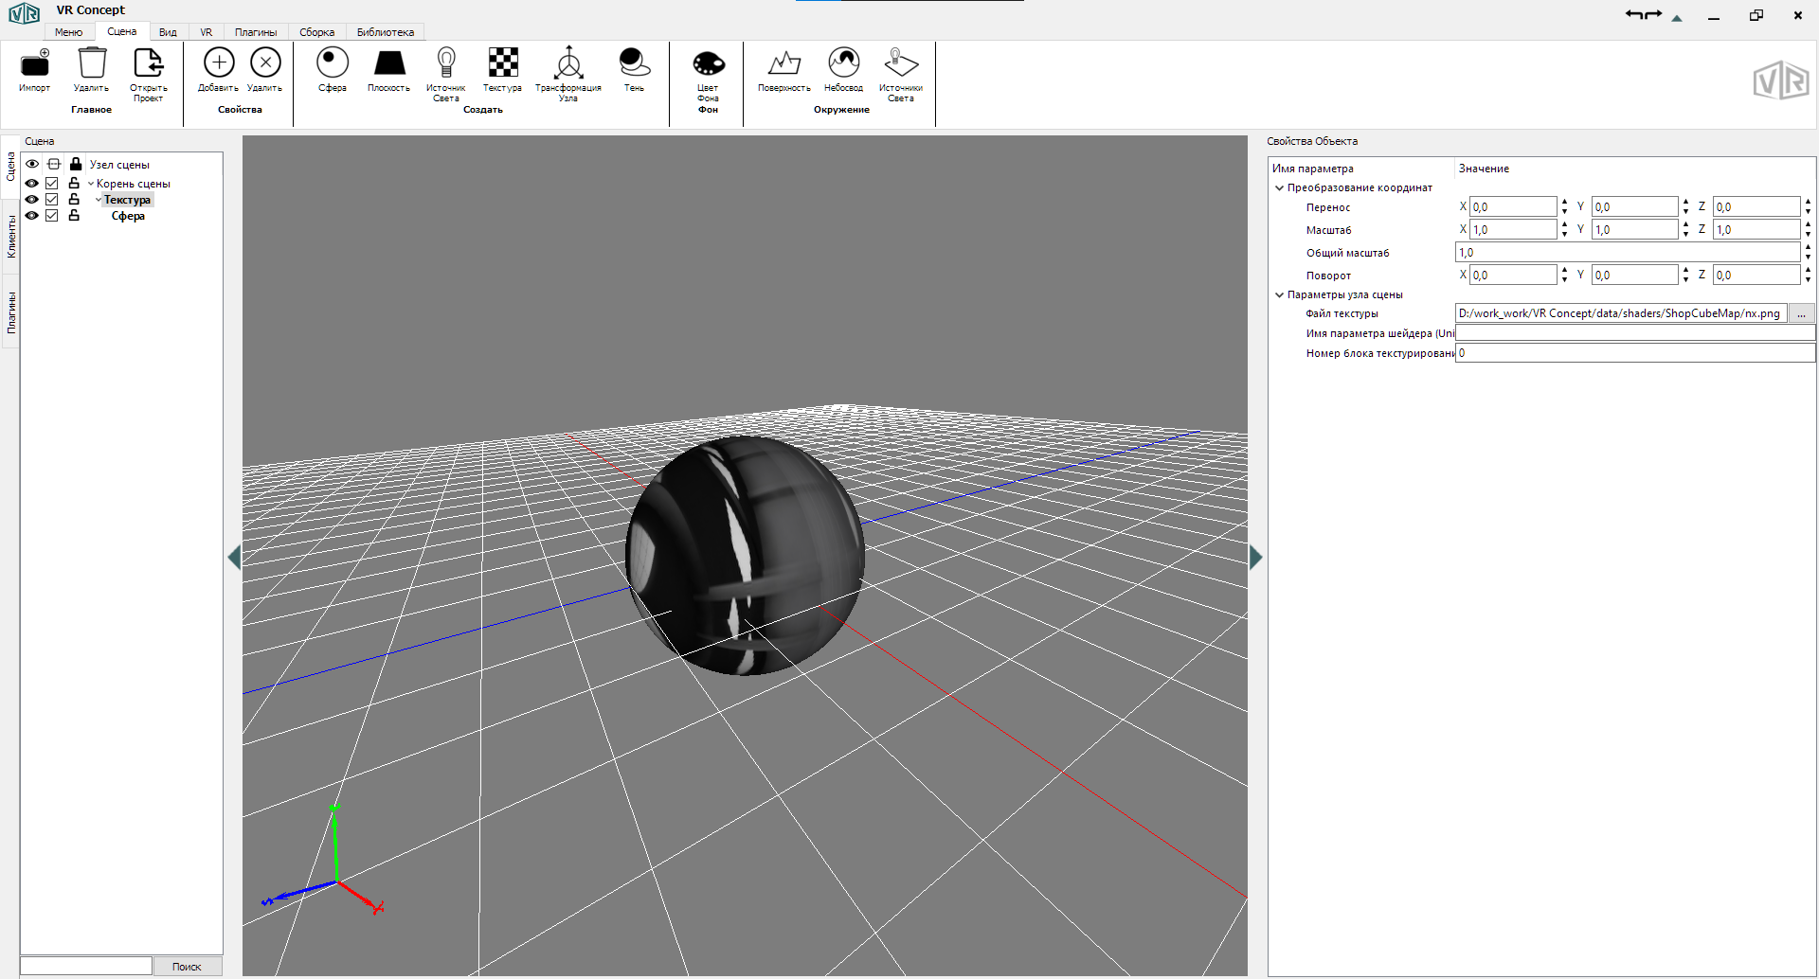
Task: Toggle the lock for Текстура node
Action: (74, 199)
